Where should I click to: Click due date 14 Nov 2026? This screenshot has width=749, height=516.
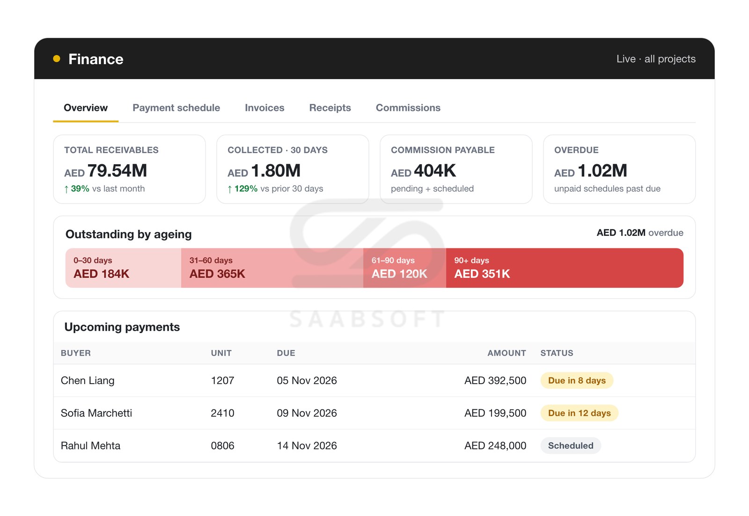tap(307, 446)
